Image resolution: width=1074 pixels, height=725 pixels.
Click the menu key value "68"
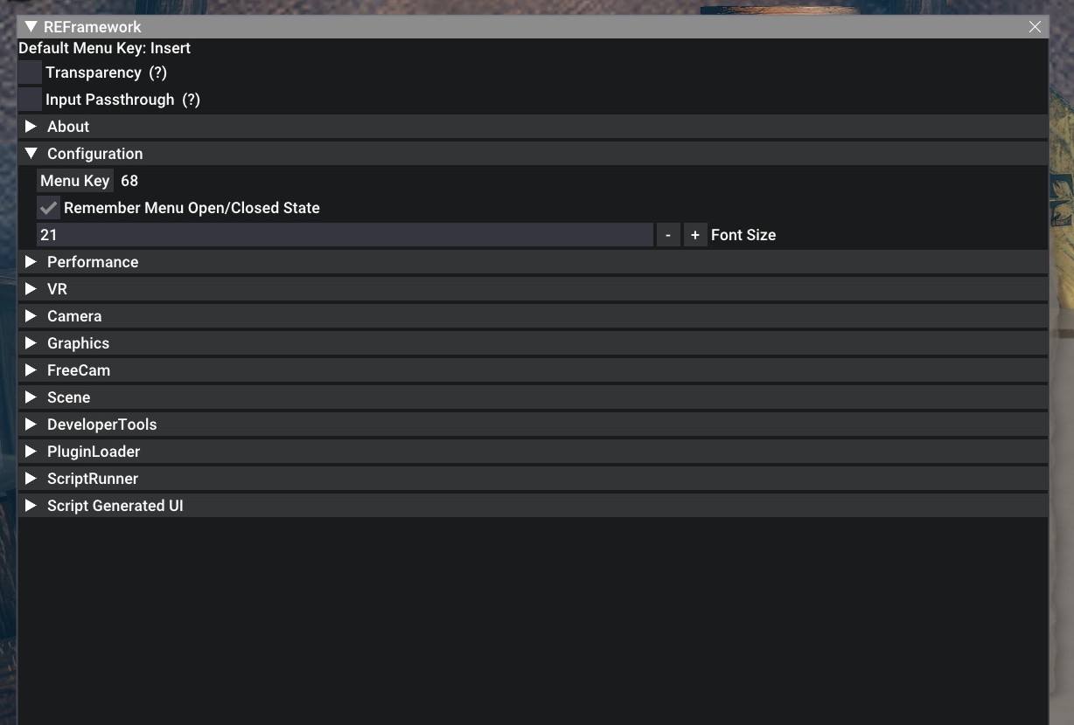point(129,181)
